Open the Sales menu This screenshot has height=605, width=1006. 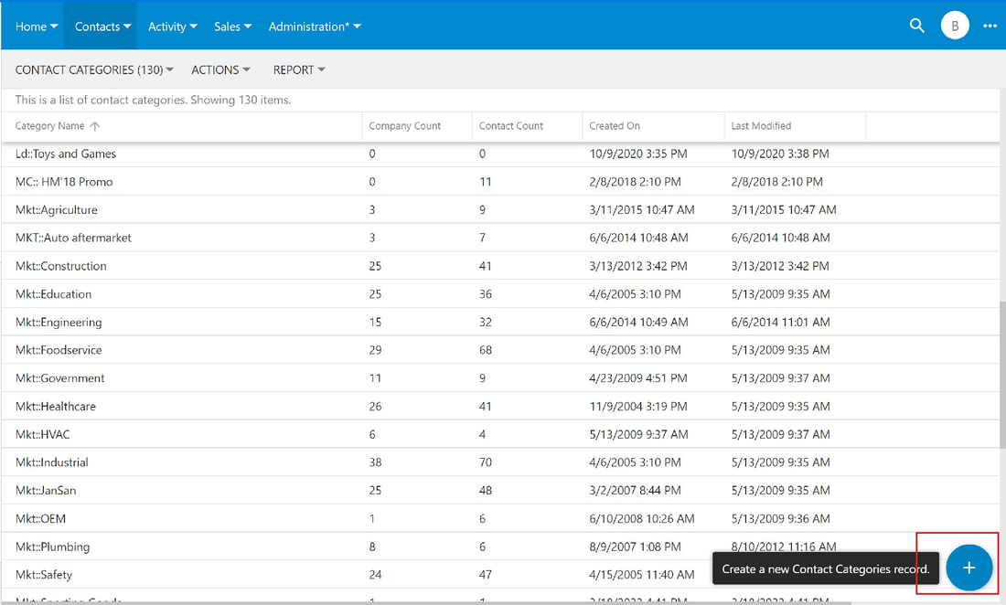[x=233, y=27]
